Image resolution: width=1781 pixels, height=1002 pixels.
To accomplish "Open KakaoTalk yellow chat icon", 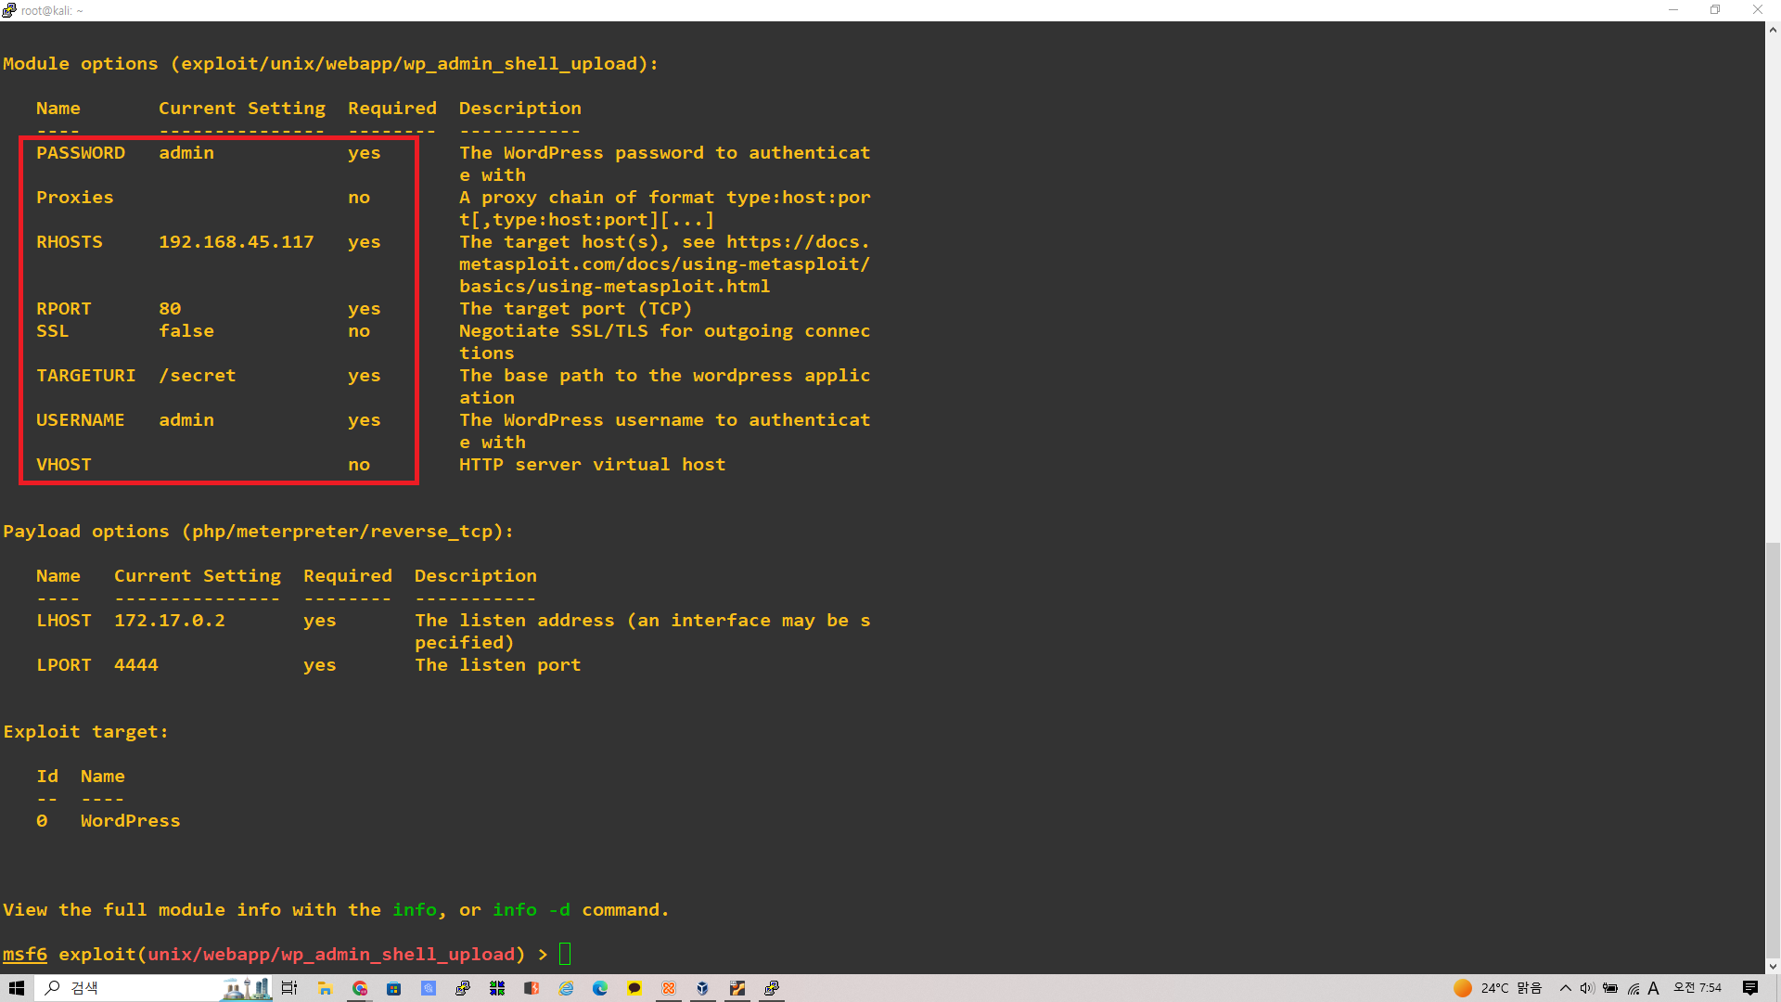I will tap(634, 988).
